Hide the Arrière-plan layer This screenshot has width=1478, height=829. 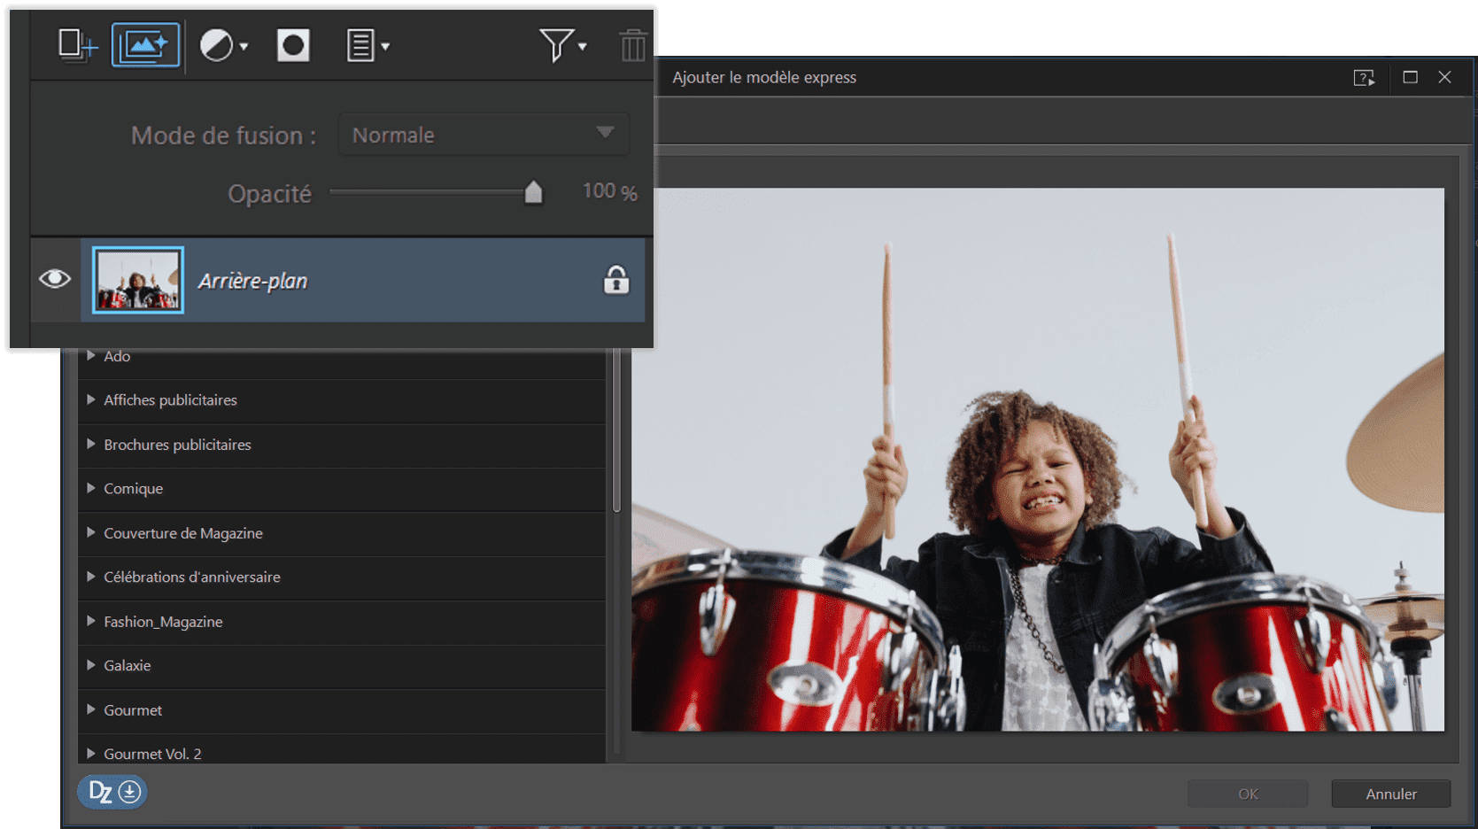(55, 279)
